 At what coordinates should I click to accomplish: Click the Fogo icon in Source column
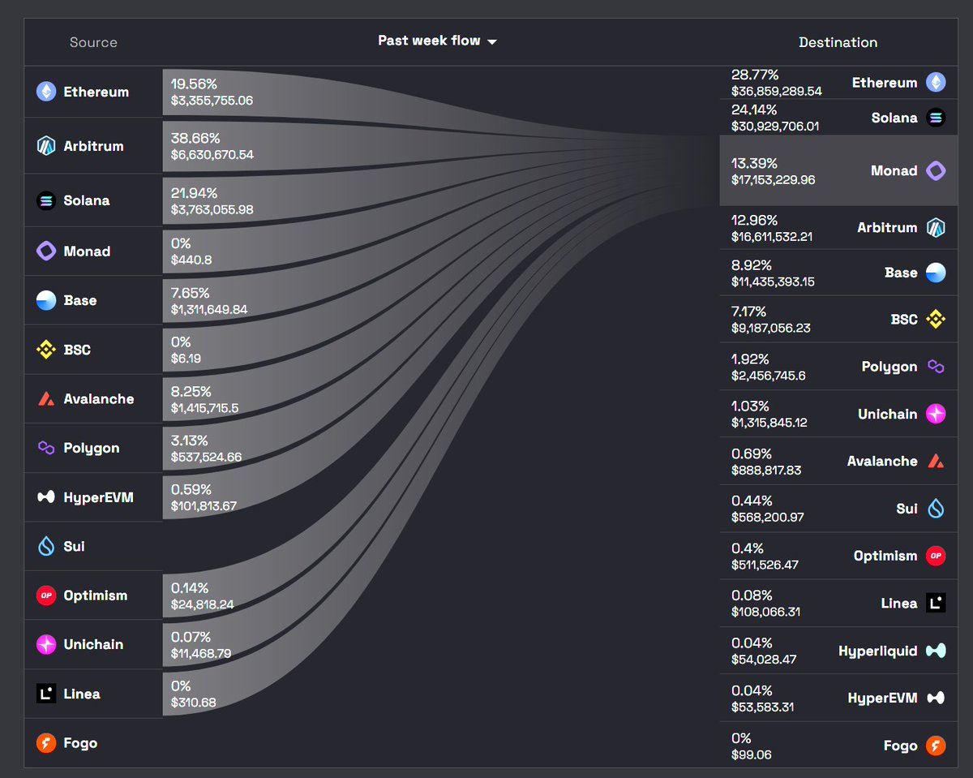pyautogui.click(x=46, y=743)
